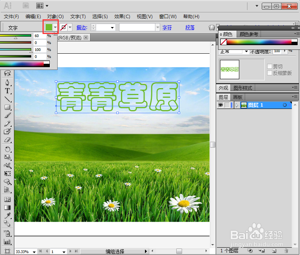Open the 字符 character panel link
Screen dimensions: 300x255
[x=167, y=28]
